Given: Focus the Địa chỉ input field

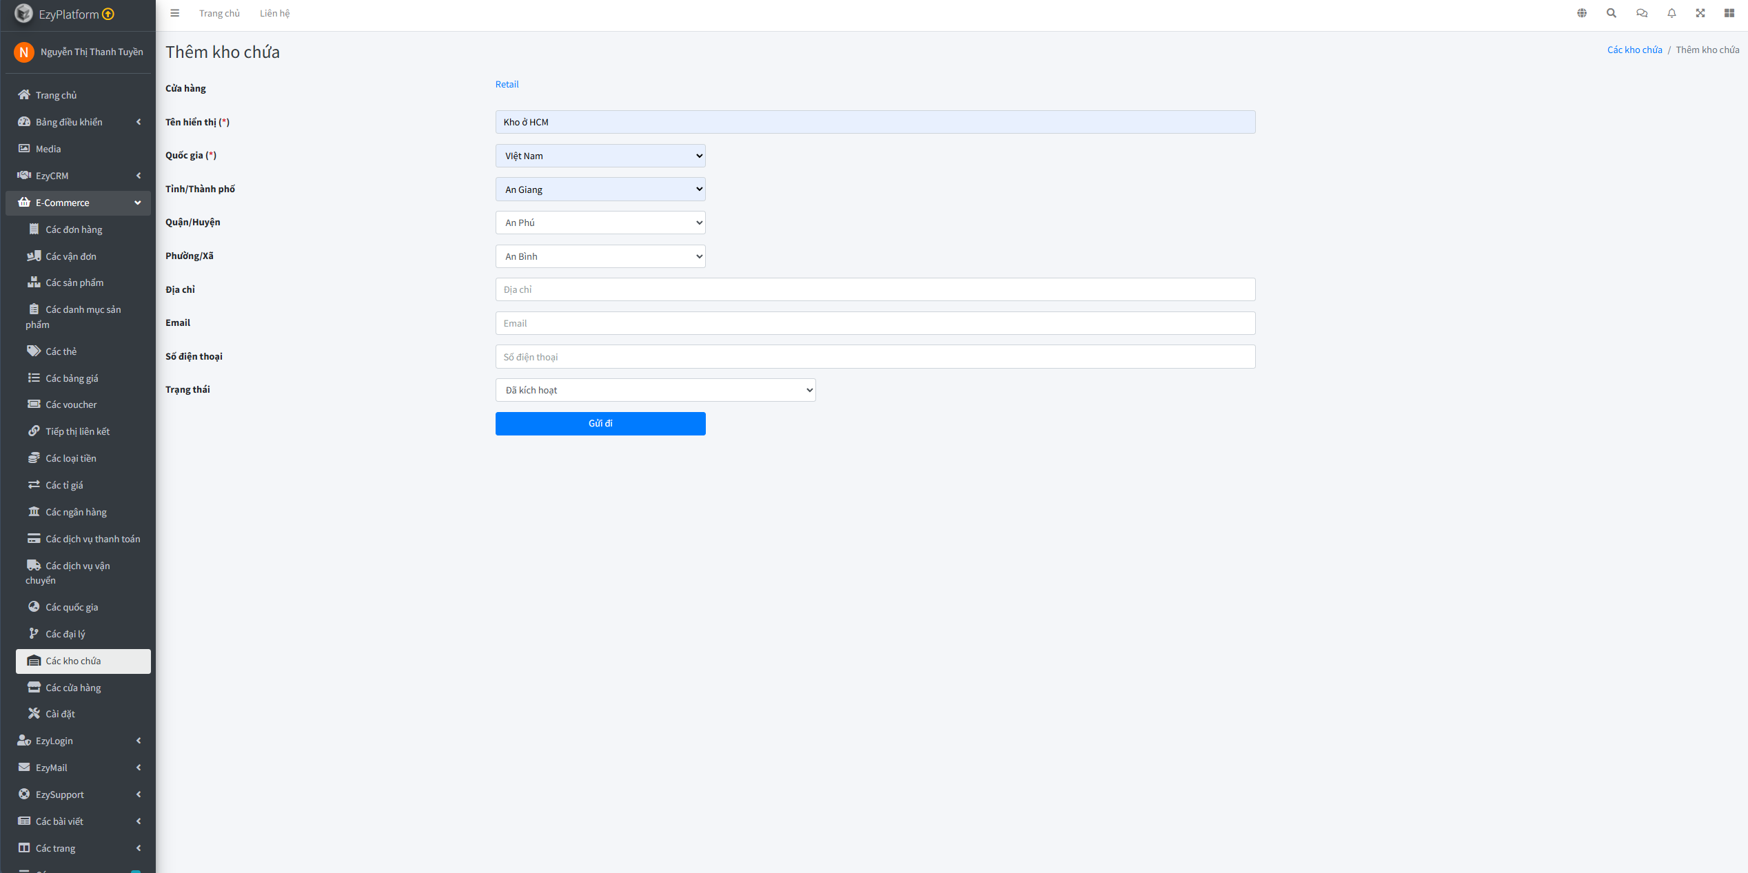Looking at the screenshot, I should (x=875, y=289).
